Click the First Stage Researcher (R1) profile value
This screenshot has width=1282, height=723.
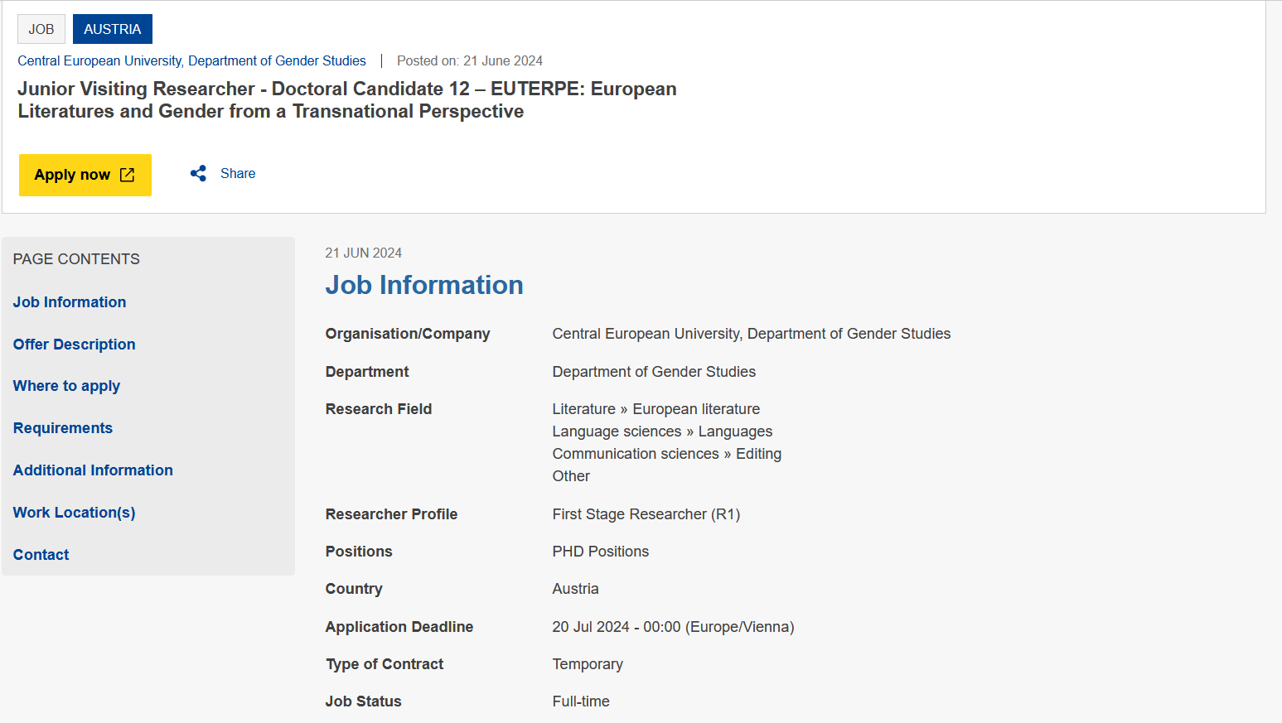tap(646, 514)
